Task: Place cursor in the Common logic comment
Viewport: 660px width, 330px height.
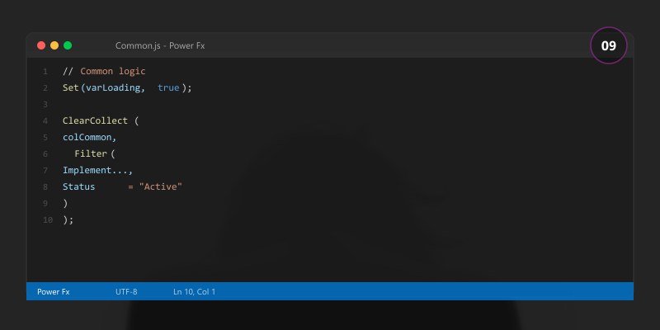Action: pos(112,71)
